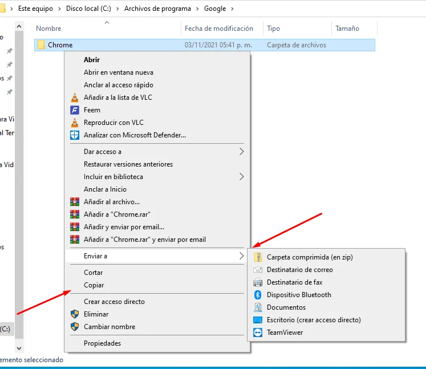Navigate to Archivos de programa breadcrumb
The width and height of the screenshot is (426, 369).
157,9
